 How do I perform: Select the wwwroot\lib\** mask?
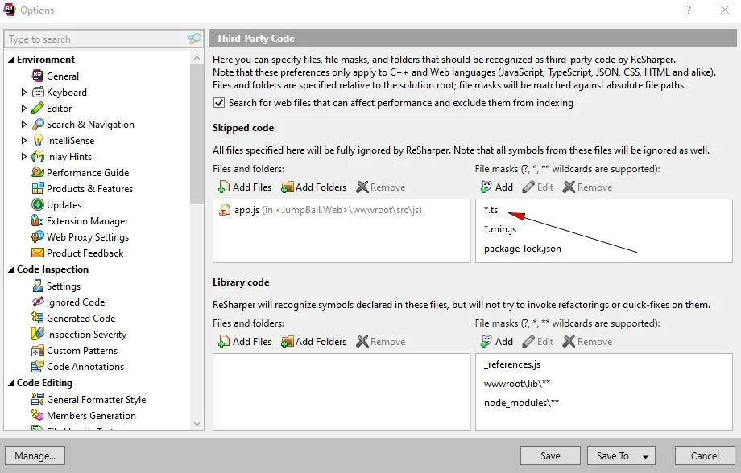[x=517, y=384]
